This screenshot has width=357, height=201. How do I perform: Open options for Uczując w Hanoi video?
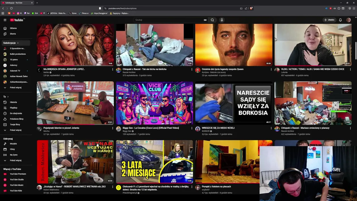(112, 187)
